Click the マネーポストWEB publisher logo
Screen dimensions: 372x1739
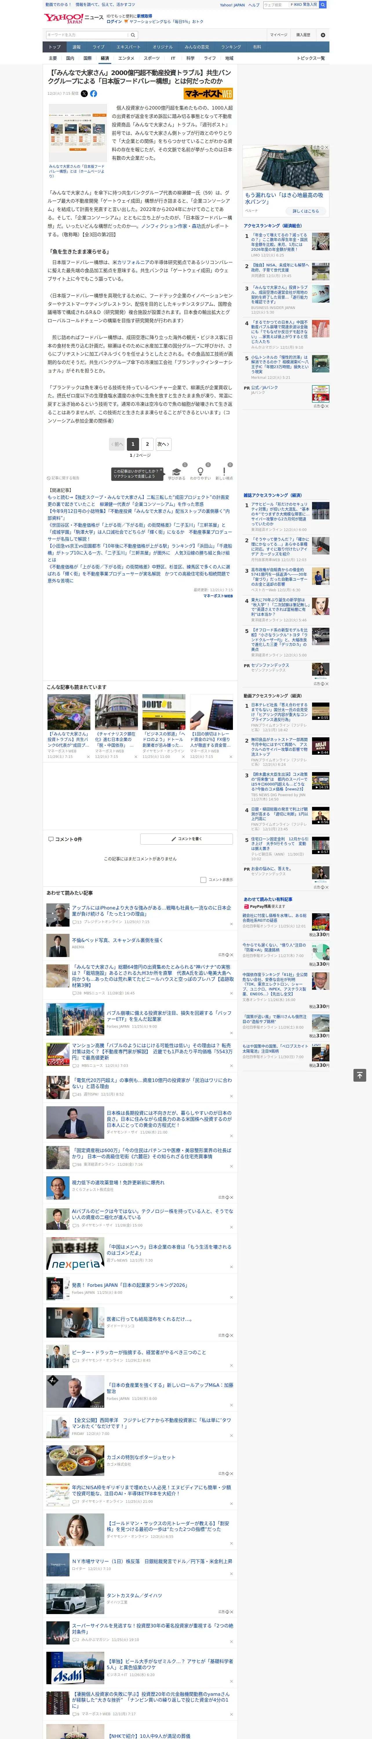(x=208, y=94)
